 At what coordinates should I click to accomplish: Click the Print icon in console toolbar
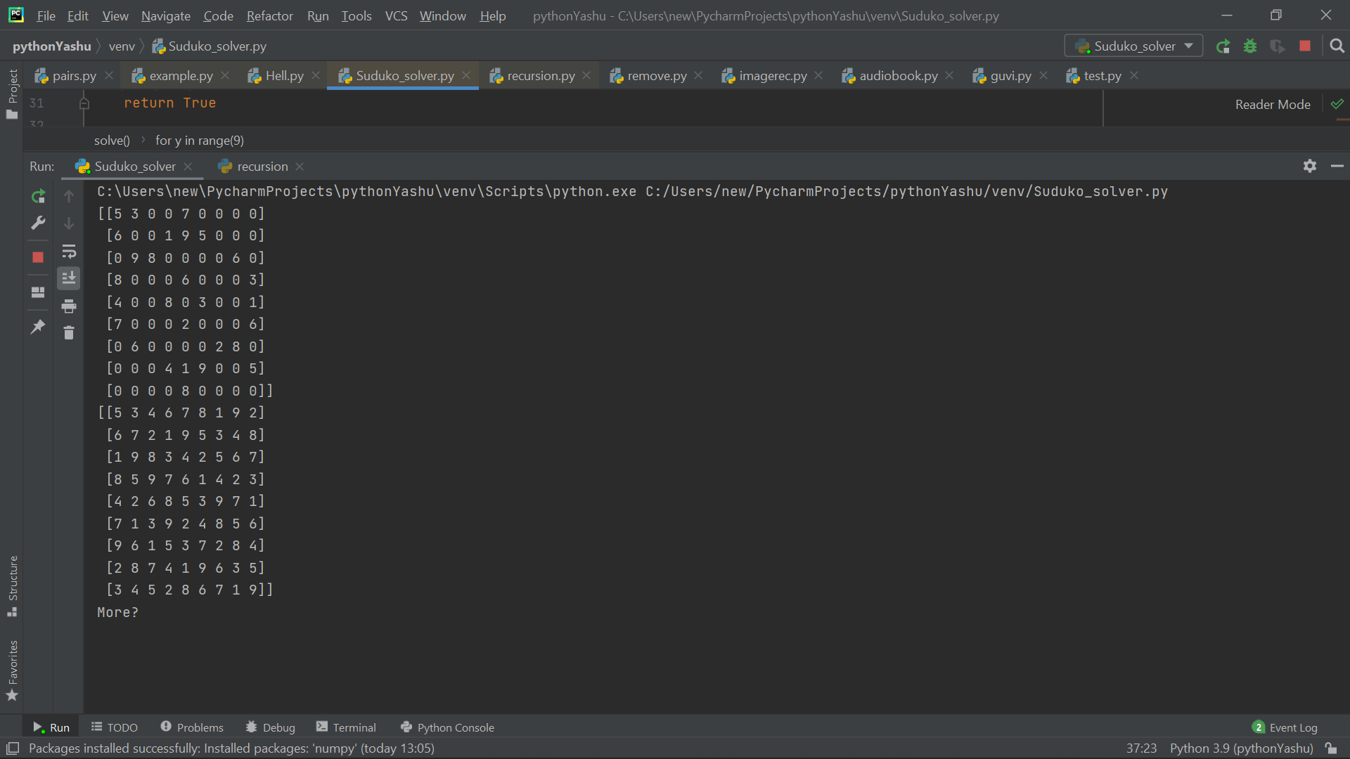(x=69, y=306)
